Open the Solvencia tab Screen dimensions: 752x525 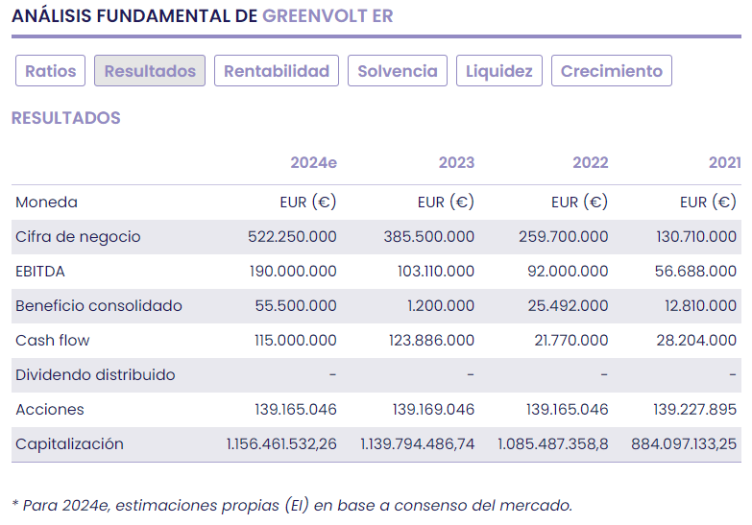[398, 71]
